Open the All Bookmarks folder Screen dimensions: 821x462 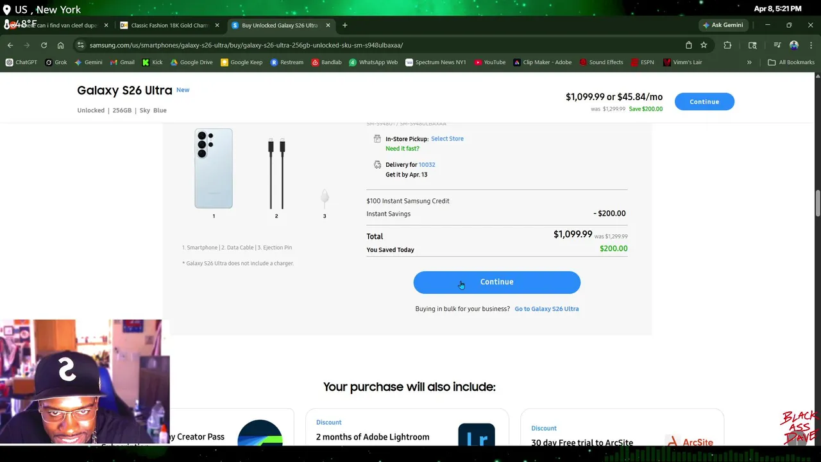pos(791,62)
